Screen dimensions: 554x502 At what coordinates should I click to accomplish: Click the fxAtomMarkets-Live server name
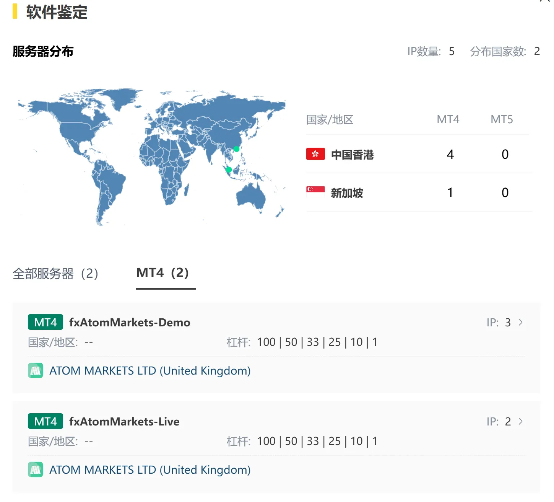[x=124, y=421]
